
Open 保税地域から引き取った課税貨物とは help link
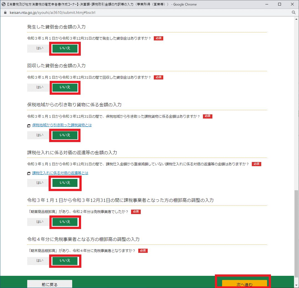[x=62, y=125]
